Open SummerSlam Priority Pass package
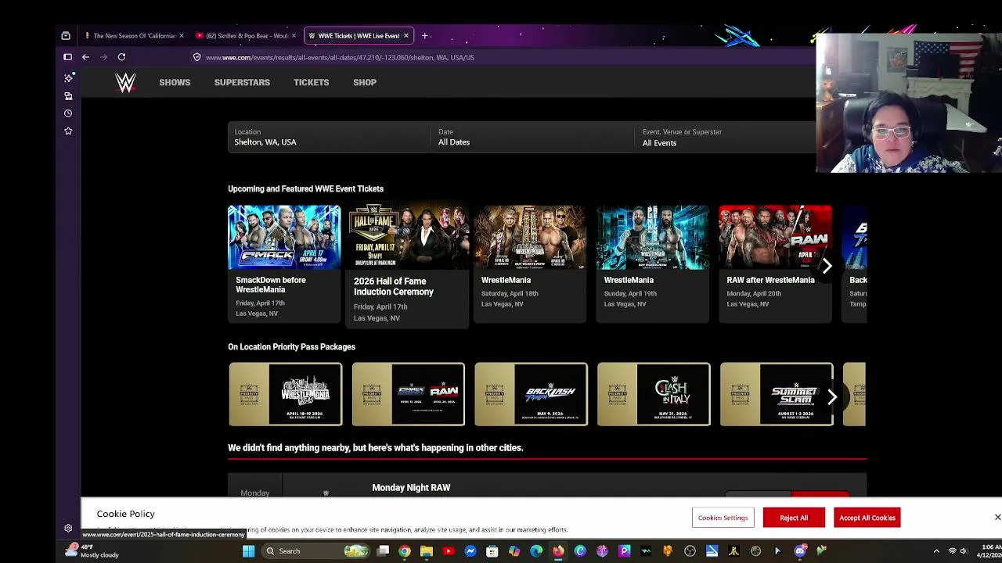Screen dimensions: 1002x563 tap(777, 394)
